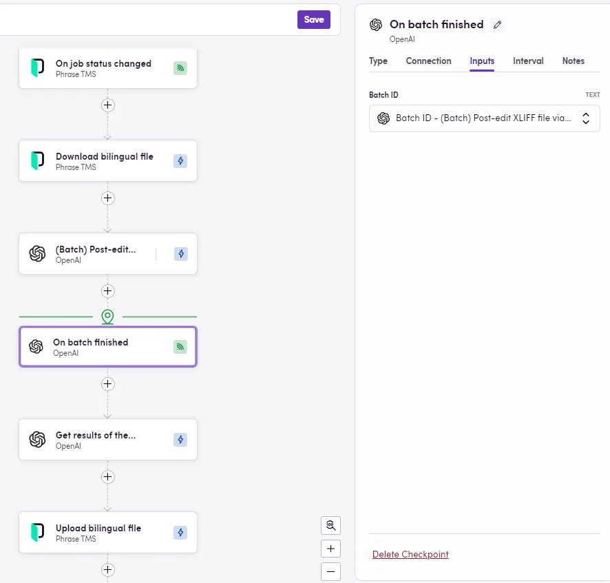Click the green instant trigger badge on On job status changed
610x583 pixels.
[x=180, y=69]
